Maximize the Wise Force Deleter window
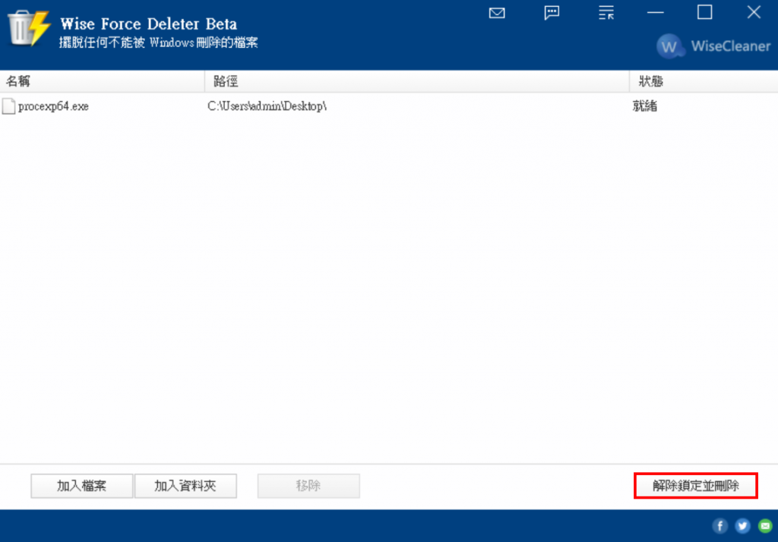The height and width of the screenshot is (542, 778). pos(704,12)
